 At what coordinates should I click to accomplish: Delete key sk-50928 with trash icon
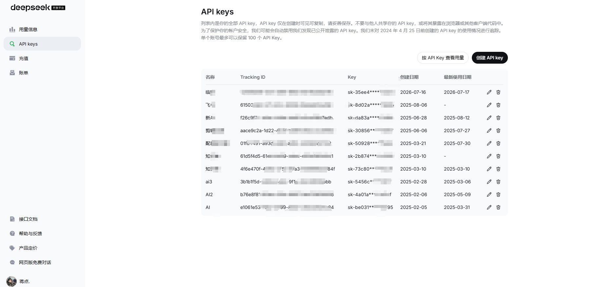point(498,143)
